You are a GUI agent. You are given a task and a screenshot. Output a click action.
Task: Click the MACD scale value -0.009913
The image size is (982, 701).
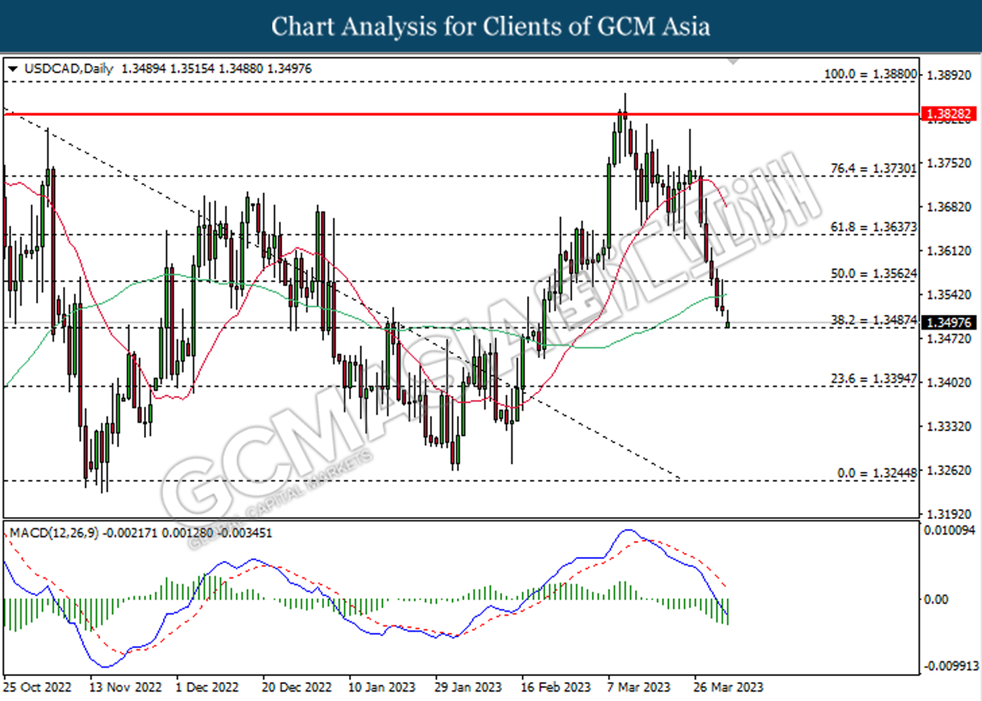[951, 666]
